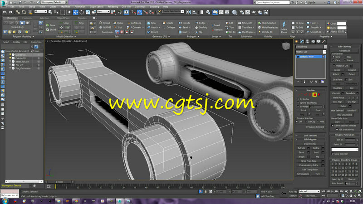Toggle the Angle Snap icon

[x=140, y=12]
